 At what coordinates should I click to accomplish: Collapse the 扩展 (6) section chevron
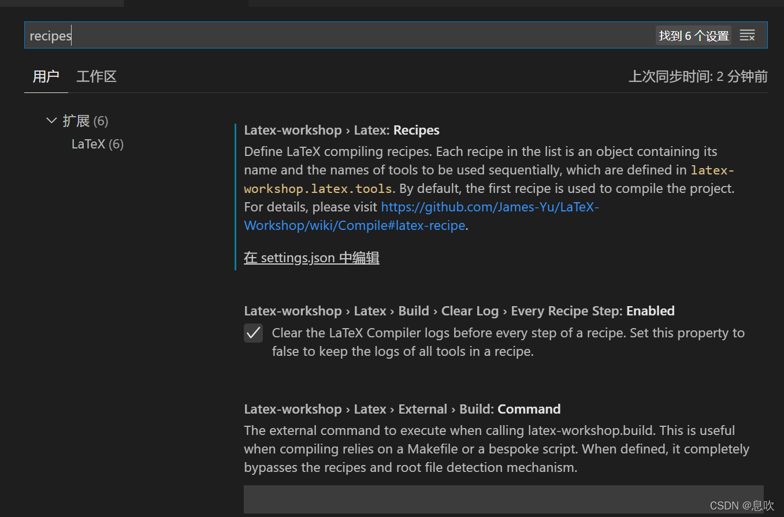pyautogui.click(x=51, y=120)
